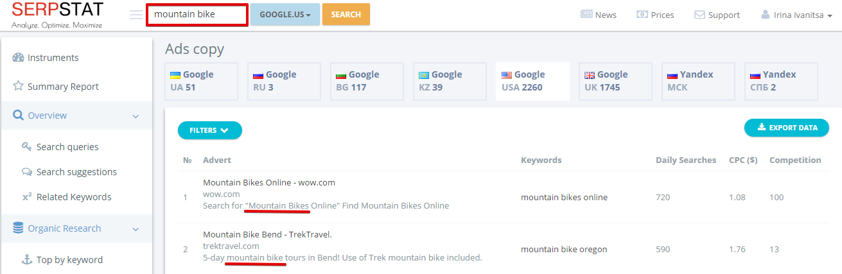
Task: Sort by the Keywords column header
Action: (541, 160)
